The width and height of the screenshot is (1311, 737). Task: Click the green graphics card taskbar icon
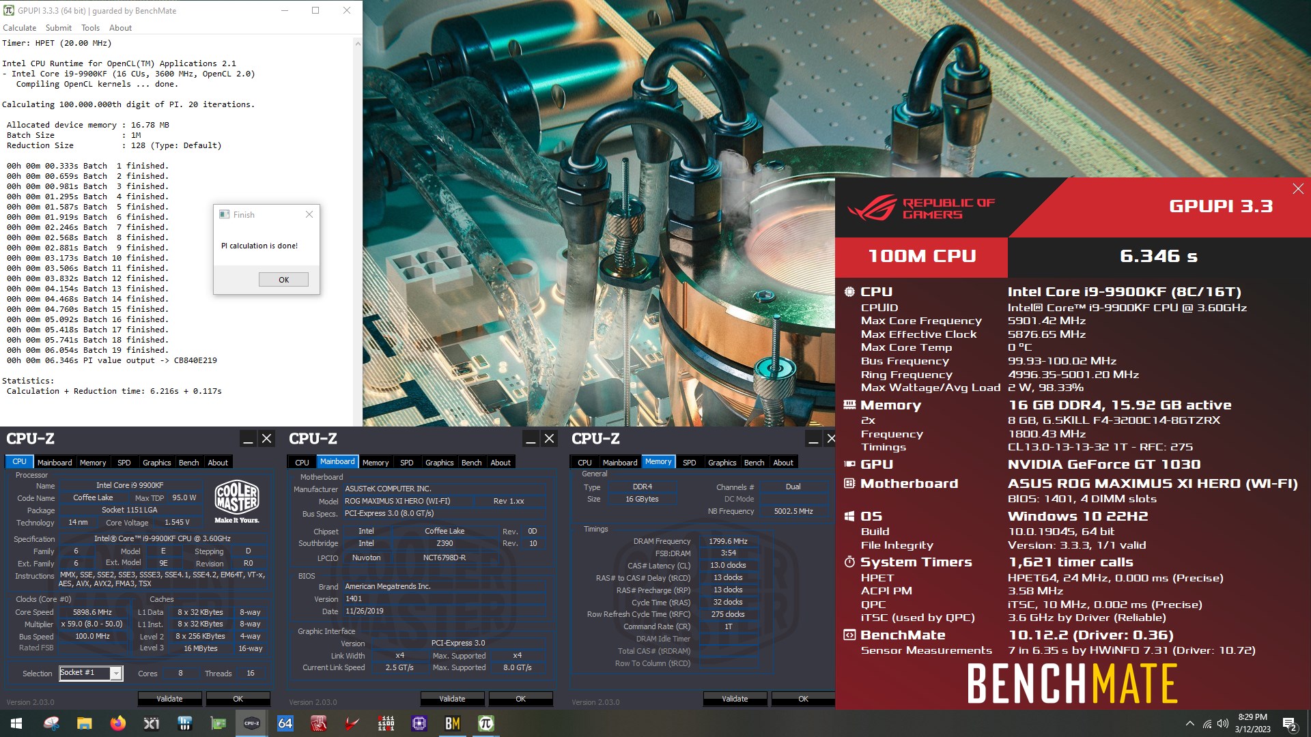pos(218,723)
